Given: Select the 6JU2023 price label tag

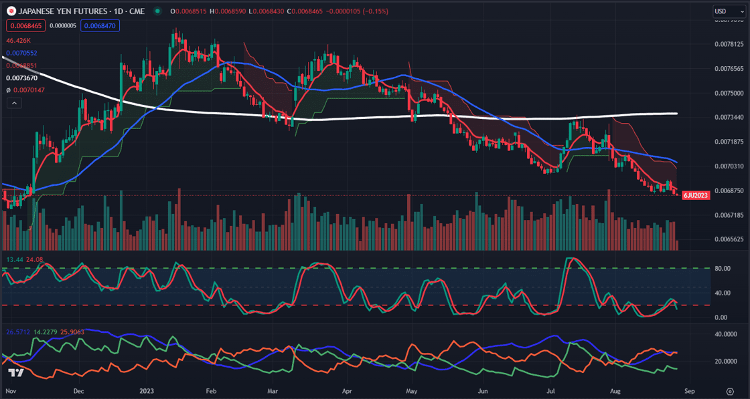Looking at the screenshot, I should 696,195.
